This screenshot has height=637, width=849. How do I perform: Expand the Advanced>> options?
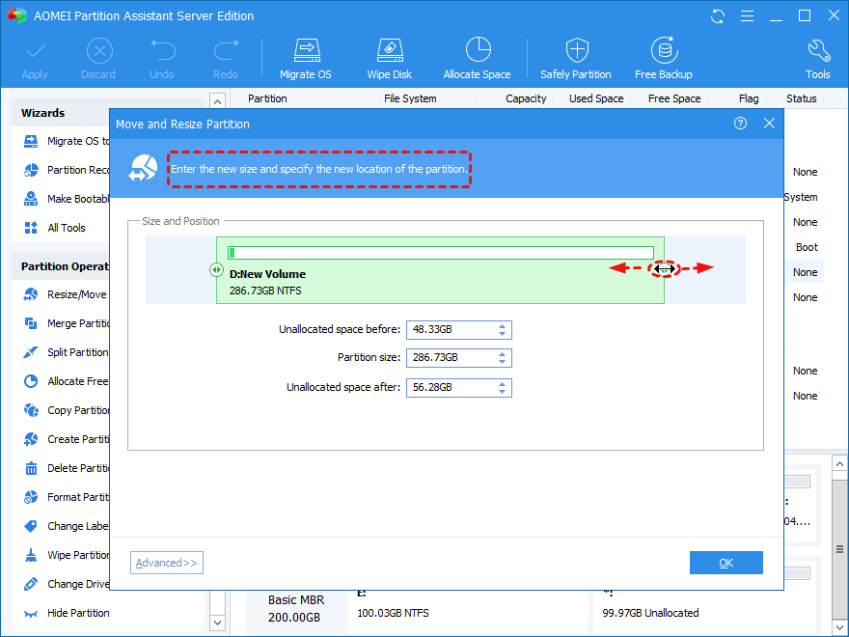167,563
